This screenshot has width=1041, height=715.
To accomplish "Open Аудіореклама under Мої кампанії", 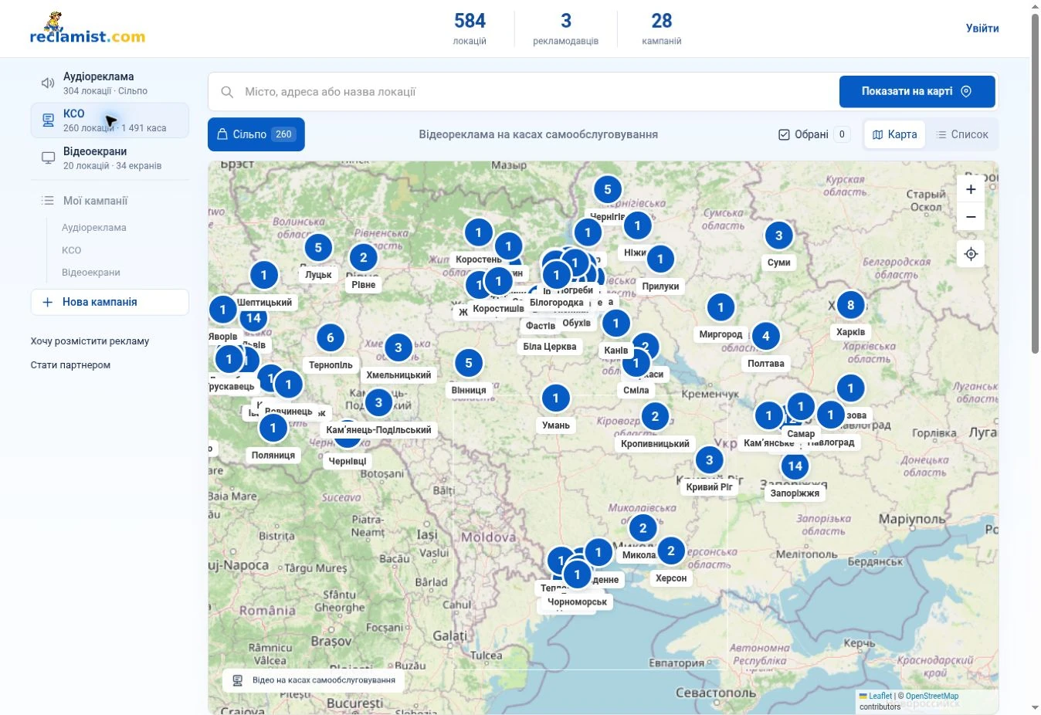I will coord(94,228).
